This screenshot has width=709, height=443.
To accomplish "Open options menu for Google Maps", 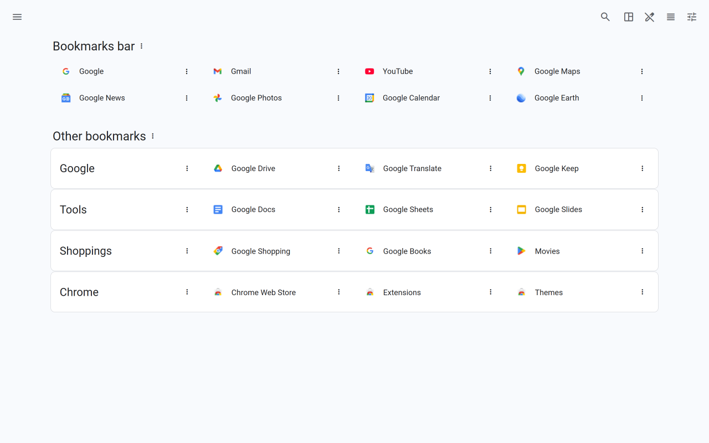I will 642,71.
